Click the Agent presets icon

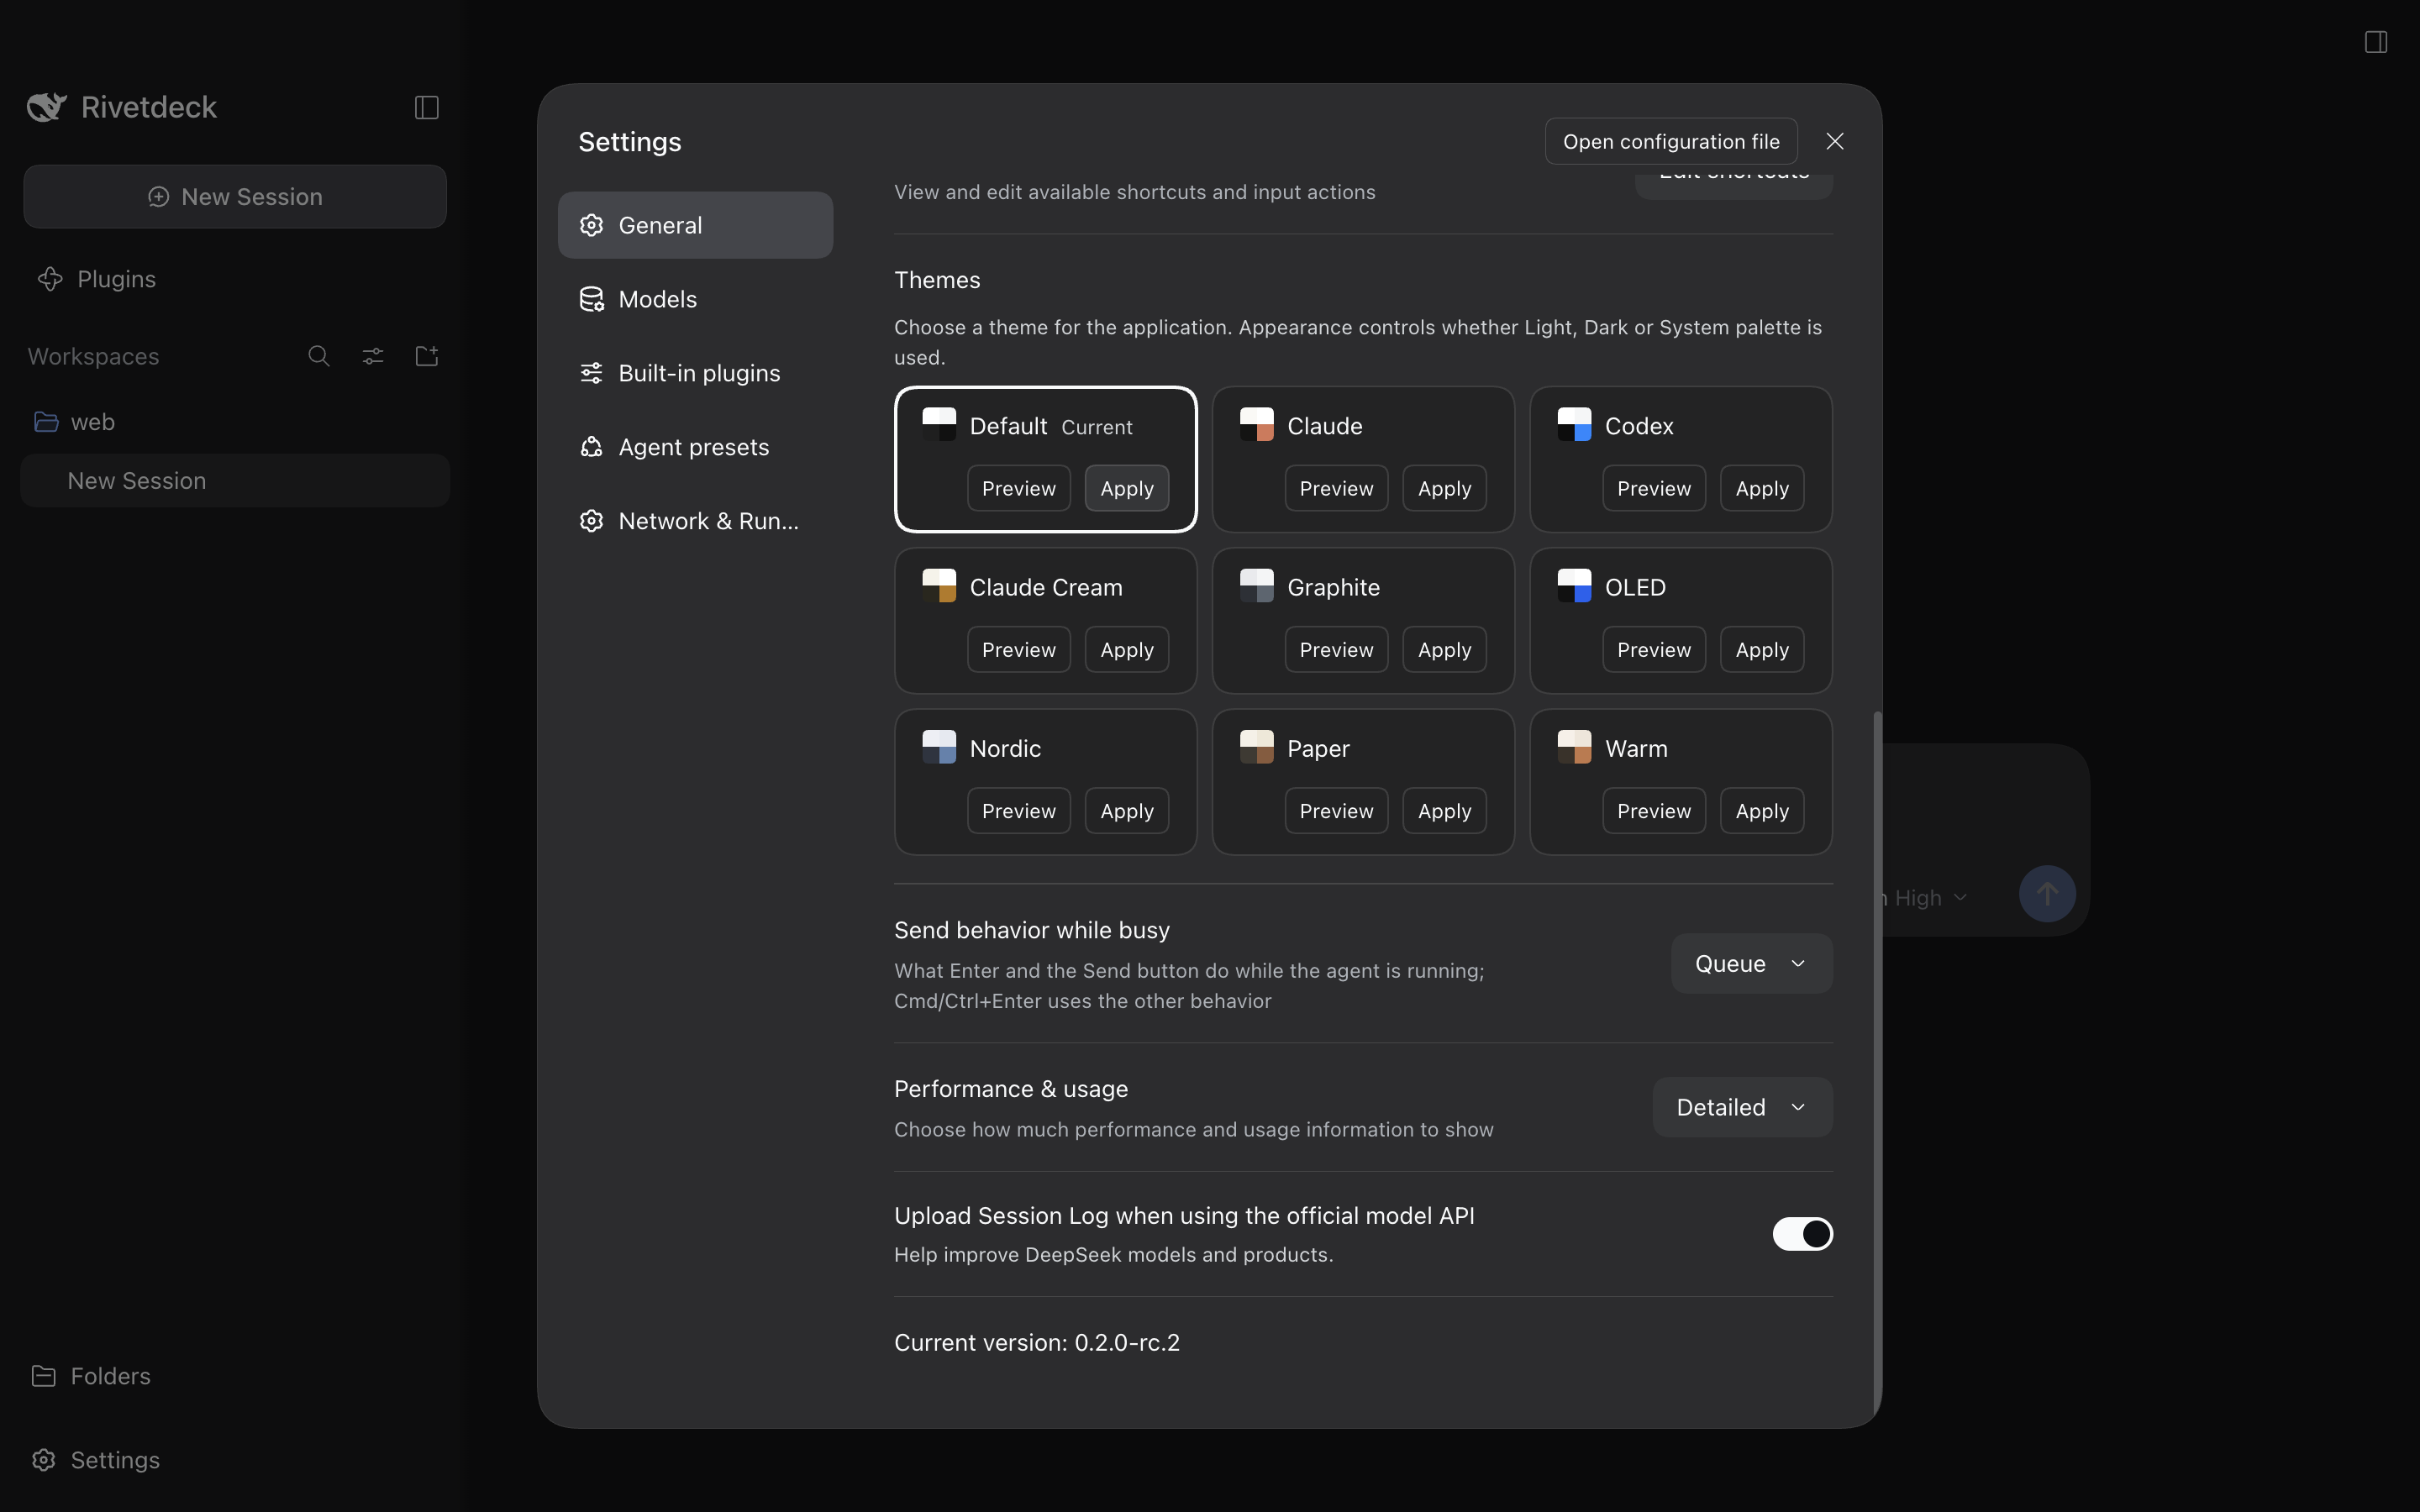pos(592,447)
